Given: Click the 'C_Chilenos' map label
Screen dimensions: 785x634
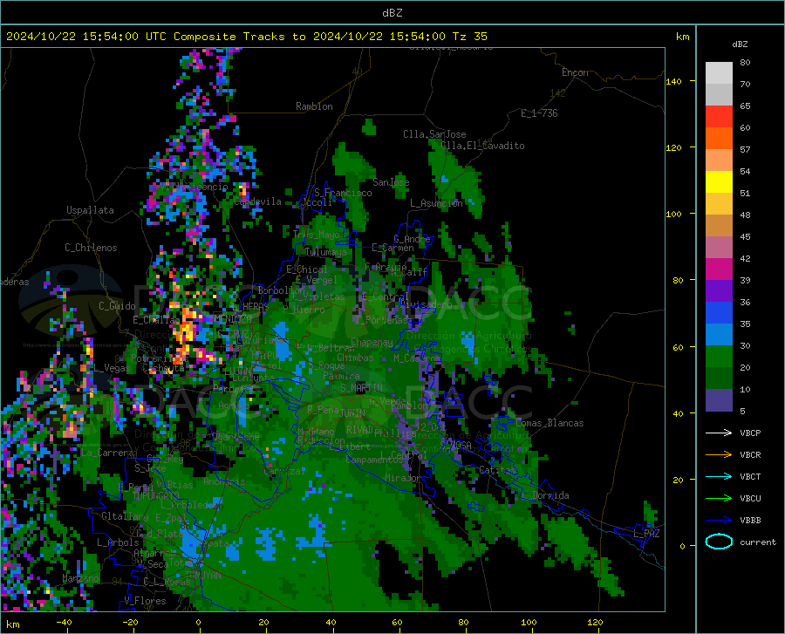Looking at the screenshot, I should [x=91, y=248].
